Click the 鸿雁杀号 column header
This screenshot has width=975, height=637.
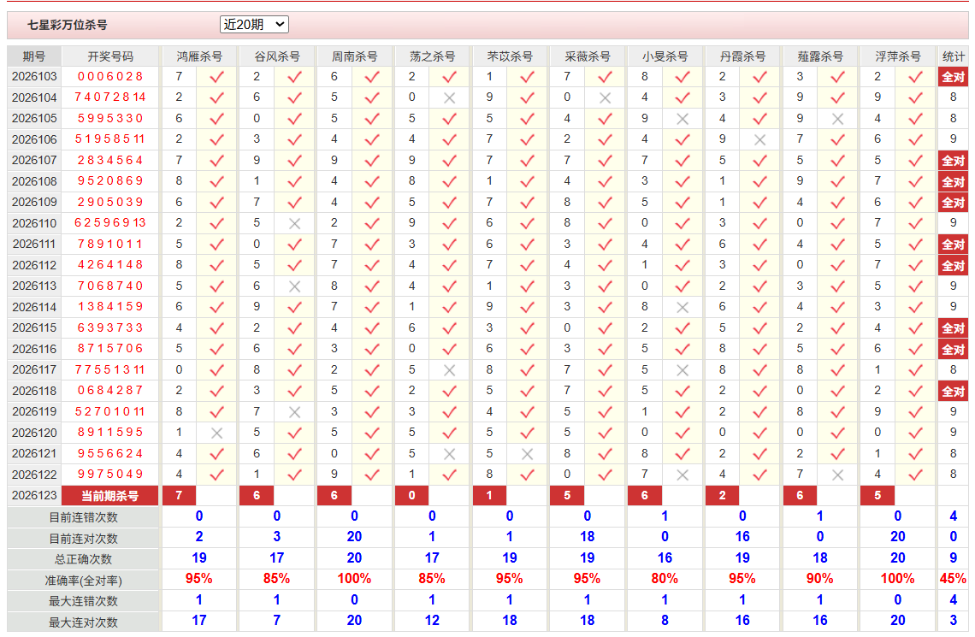click(199, 56)
